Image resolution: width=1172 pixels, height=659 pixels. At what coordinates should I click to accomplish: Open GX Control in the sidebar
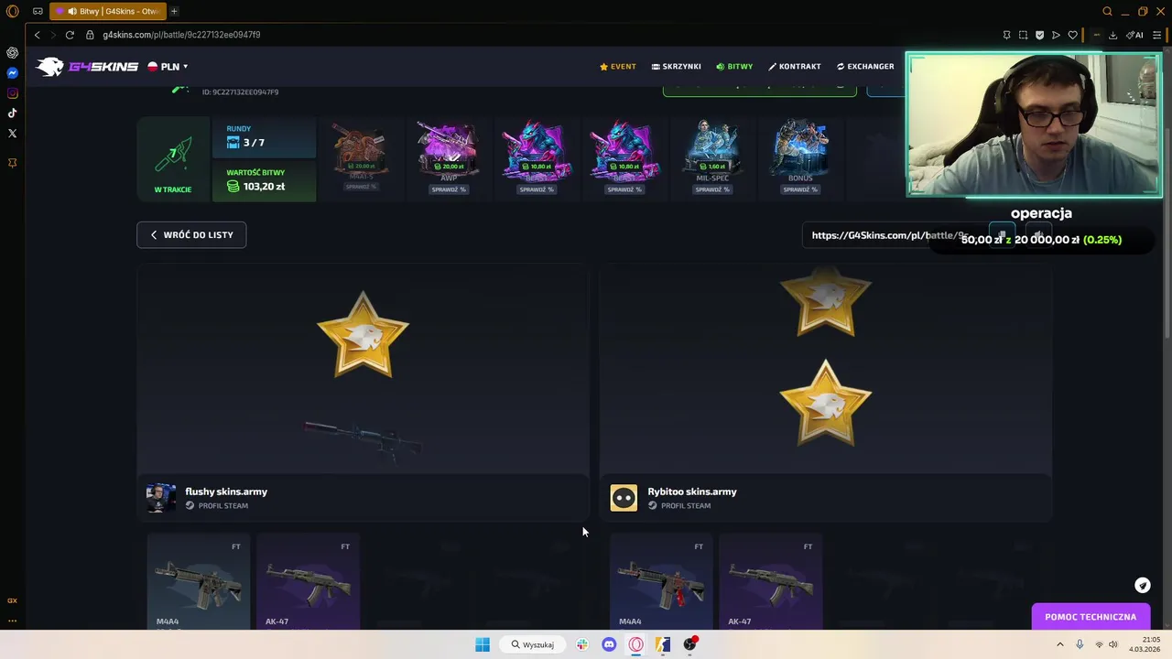pyautogui.click(x=12, y=600)
